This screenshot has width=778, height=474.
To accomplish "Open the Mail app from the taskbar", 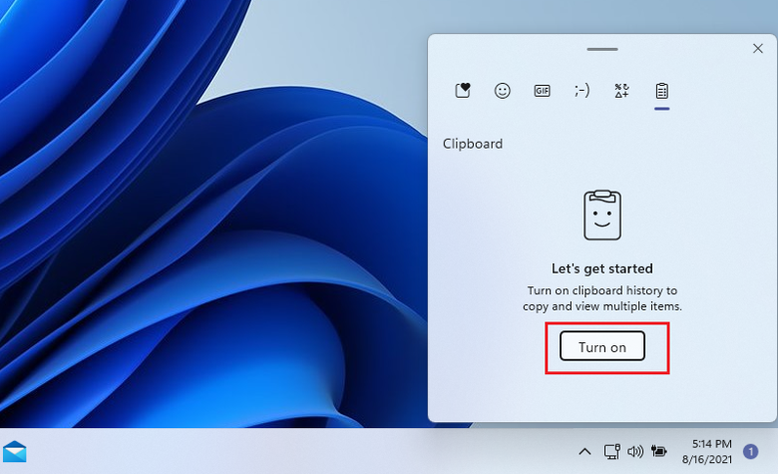I will pyautogui.click(x=14, y=451).
